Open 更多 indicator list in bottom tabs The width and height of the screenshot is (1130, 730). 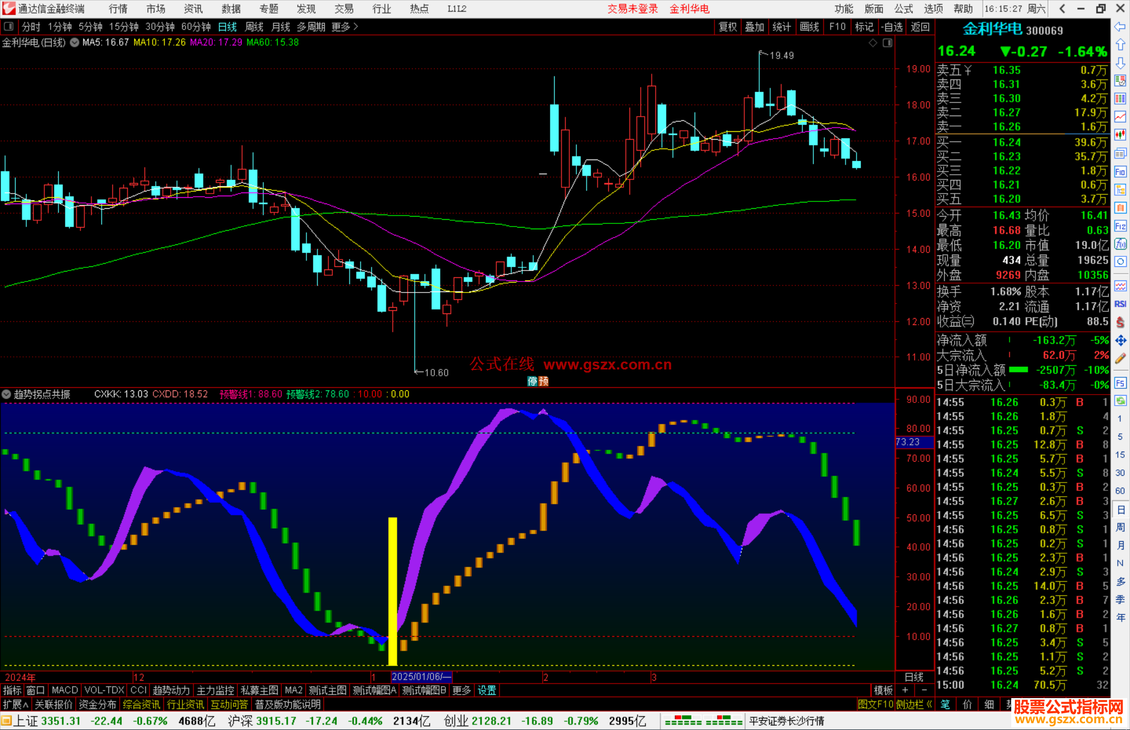[x=461, y=690]
